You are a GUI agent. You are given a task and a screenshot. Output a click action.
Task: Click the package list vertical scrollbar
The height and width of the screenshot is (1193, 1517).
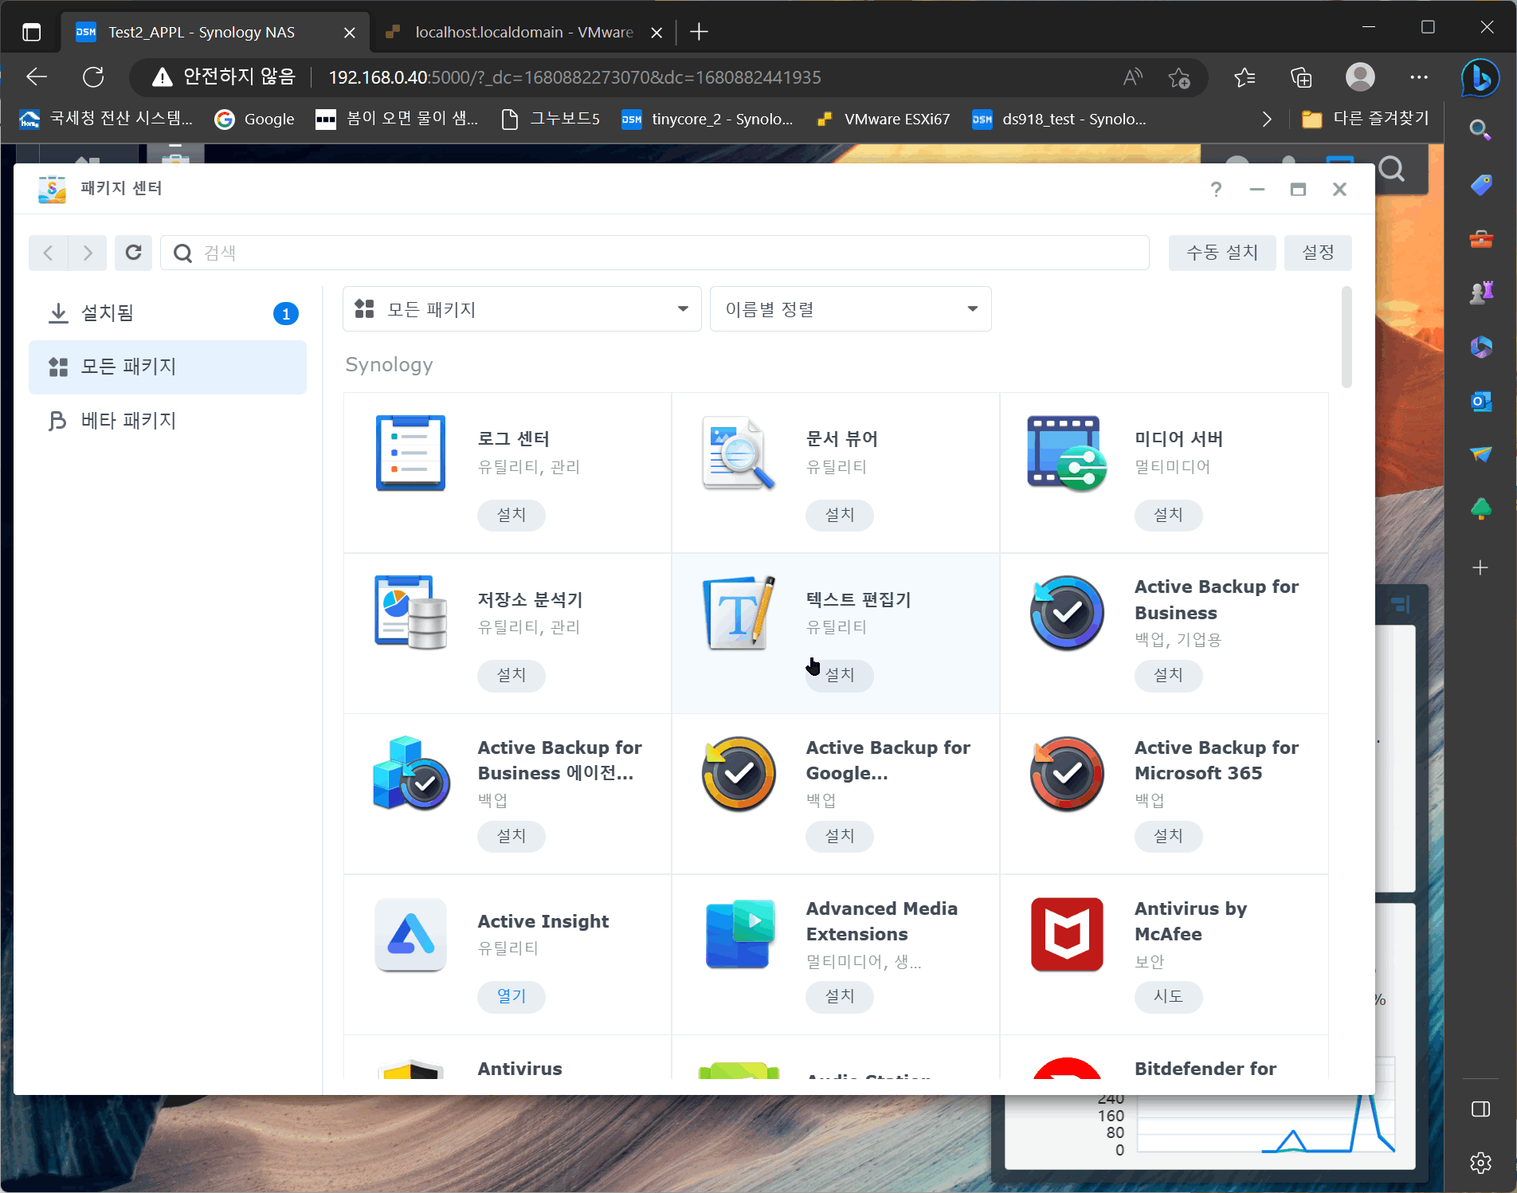(x=1346, y=336)
